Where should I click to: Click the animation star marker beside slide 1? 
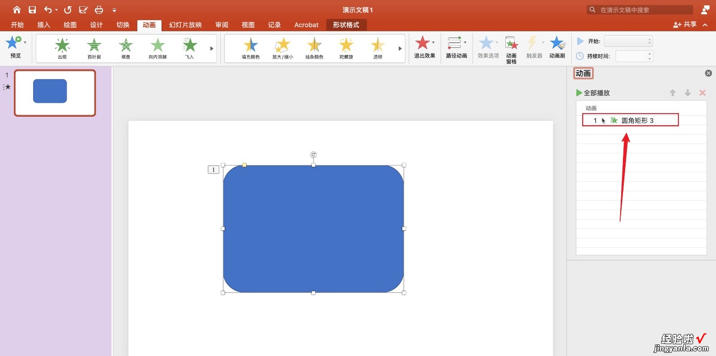[7, 87]
